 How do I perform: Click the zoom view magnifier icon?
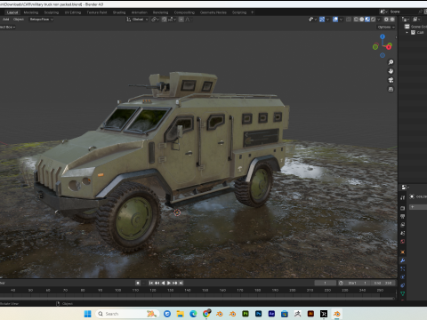coord(391,62)
